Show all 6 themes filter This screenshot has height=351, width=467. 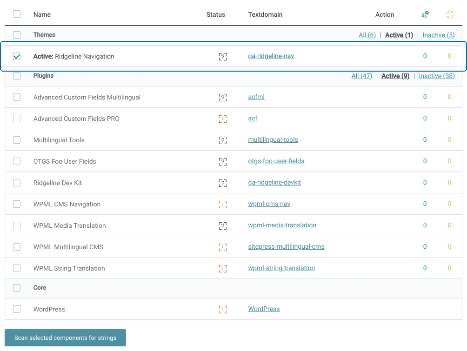[367, 35]
